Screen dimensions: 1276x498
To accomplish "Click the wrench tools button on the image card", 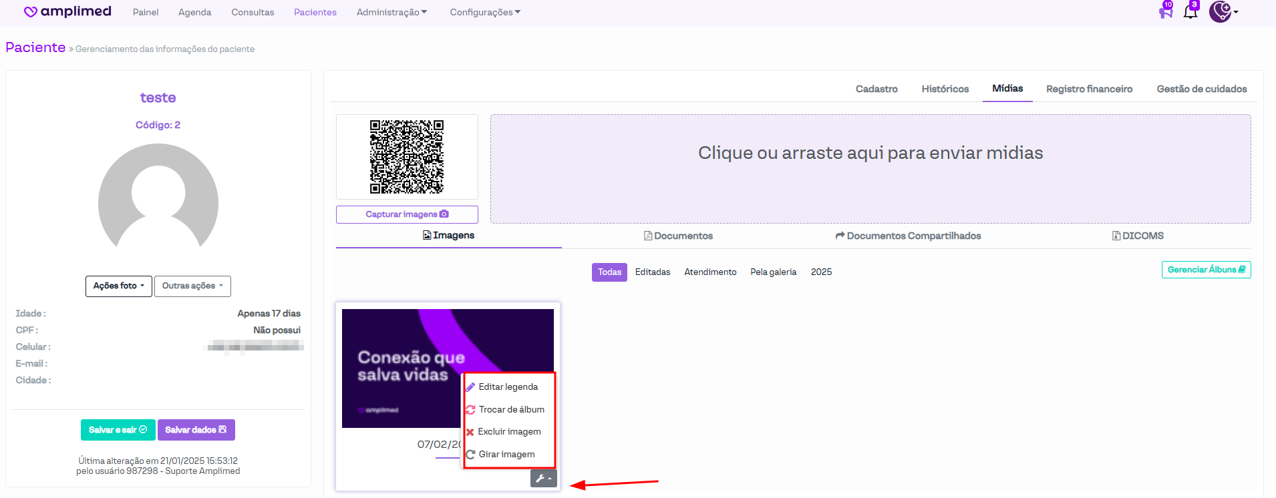I will (543, 479).
